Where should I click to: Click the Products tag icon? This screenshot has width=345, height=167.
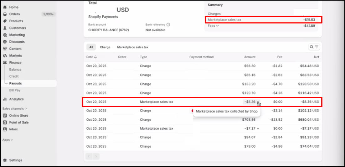5,21
